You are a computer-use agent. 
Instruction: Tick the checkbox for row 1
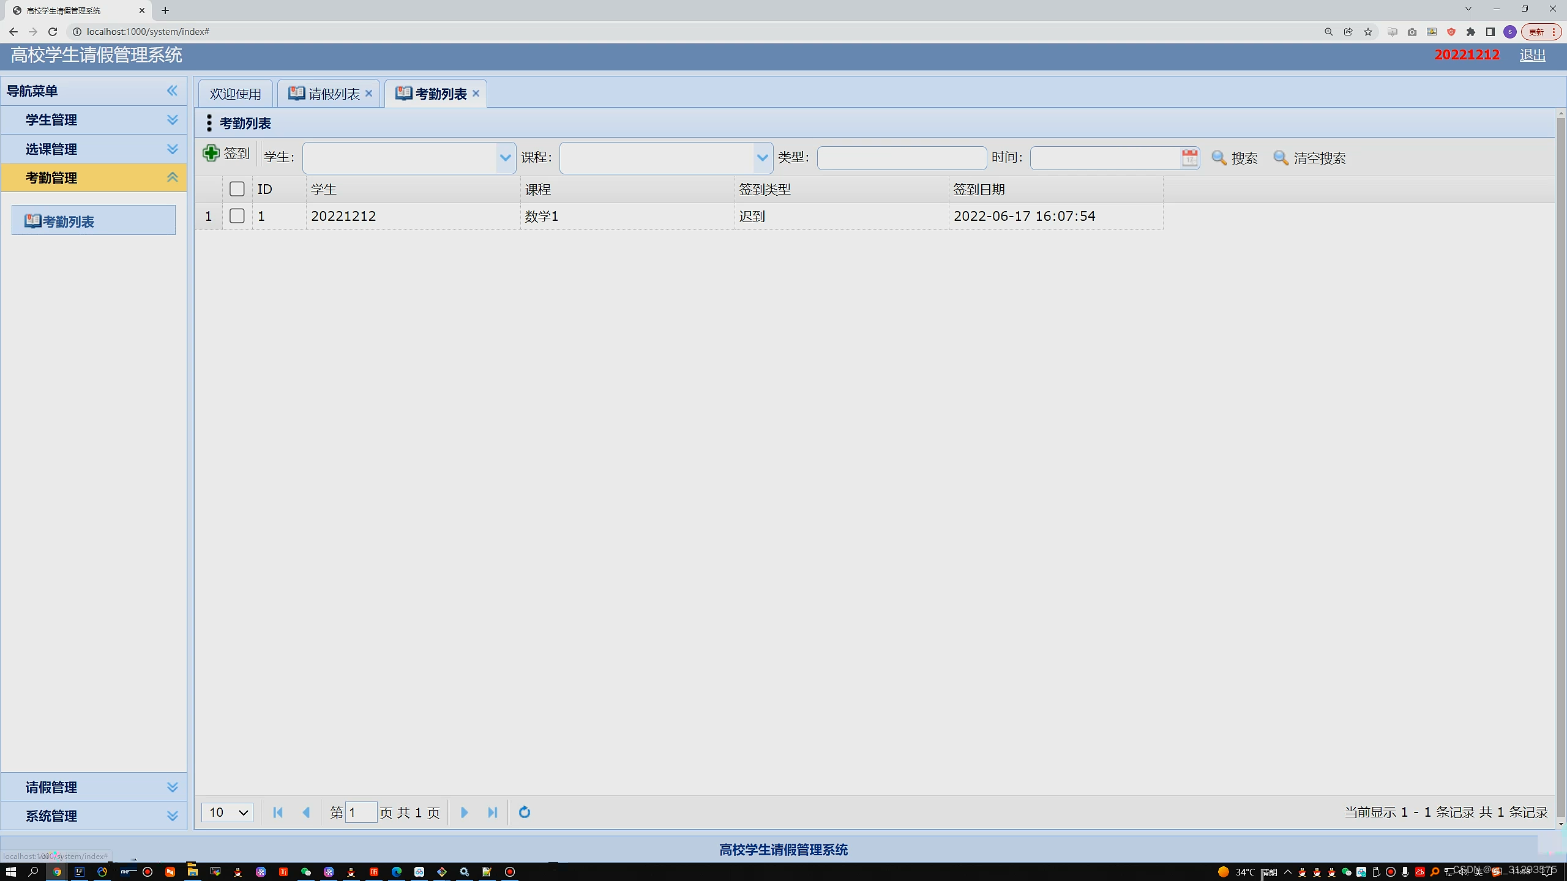(237, 216)
